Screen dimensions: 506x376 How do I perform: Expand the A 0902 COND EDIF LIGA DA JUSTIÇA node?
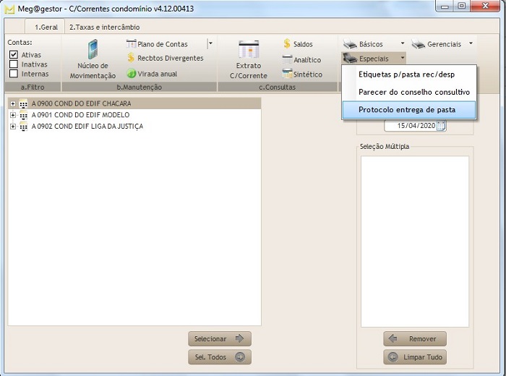tap(13, 127)
